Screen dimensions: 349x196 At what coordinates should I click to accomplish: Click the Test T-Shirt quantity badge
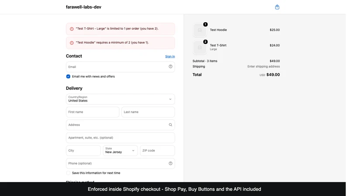tap(205, 42)
